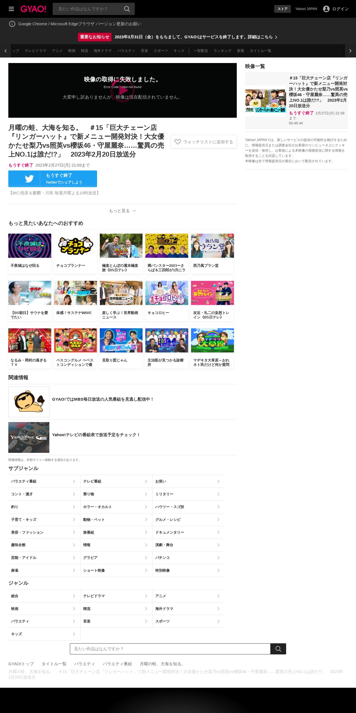Open 総合 genre row
The width and height of the screenshot is (356, 713).
click(x=44, y=596)
